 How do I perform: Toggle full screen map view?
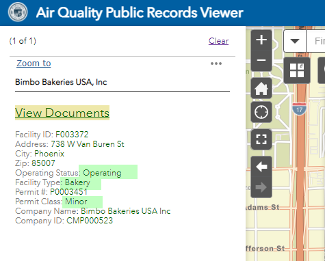[x=261, y=139]
